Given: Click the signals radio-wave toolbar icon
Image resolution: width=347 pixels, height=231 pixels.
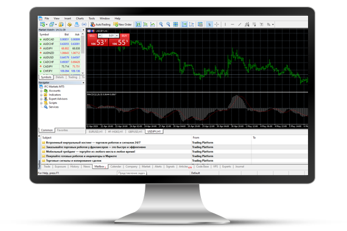Looking at the screenshot, I should coord(84,24).
